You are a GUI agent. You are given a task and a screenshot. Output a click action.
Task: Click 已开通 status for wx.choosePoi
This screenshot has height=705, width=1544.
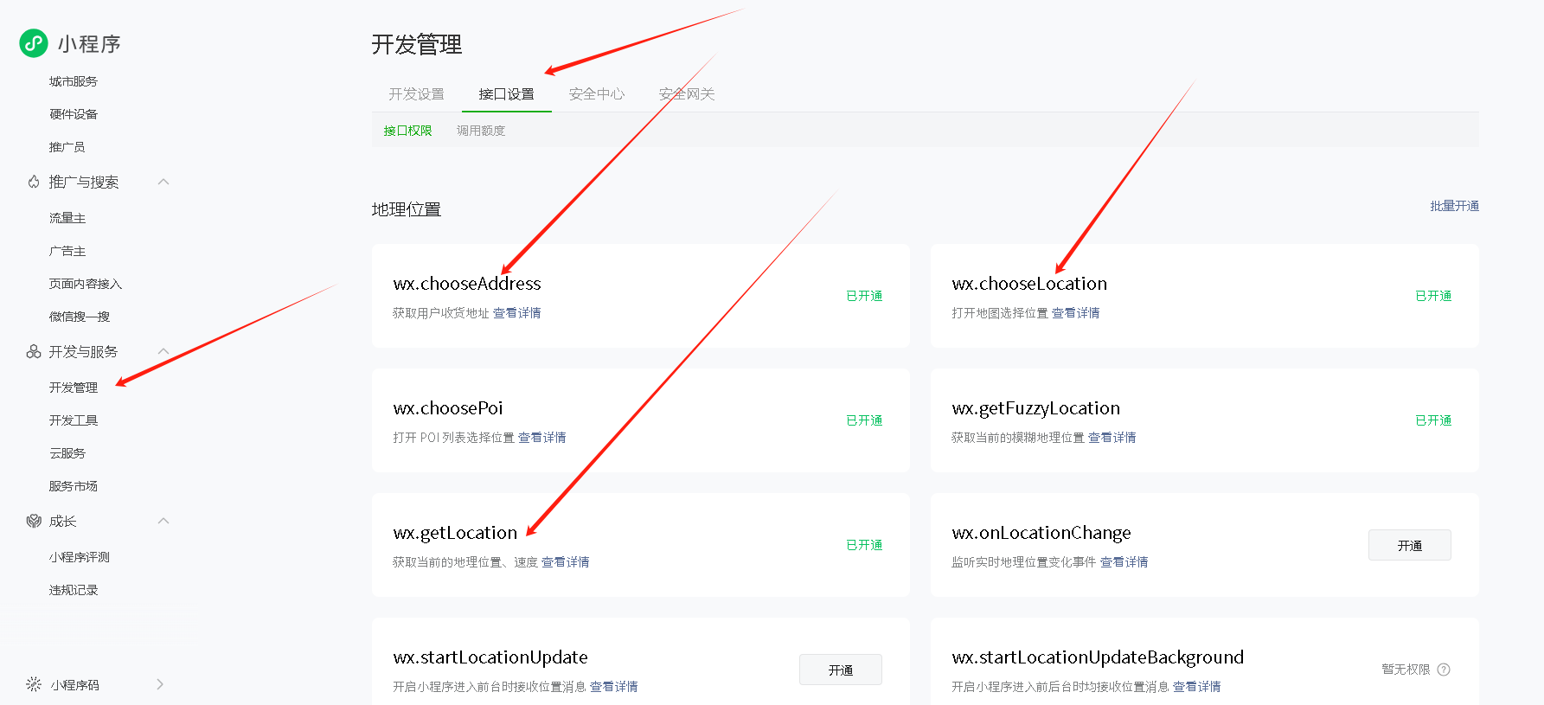[864, 420]
